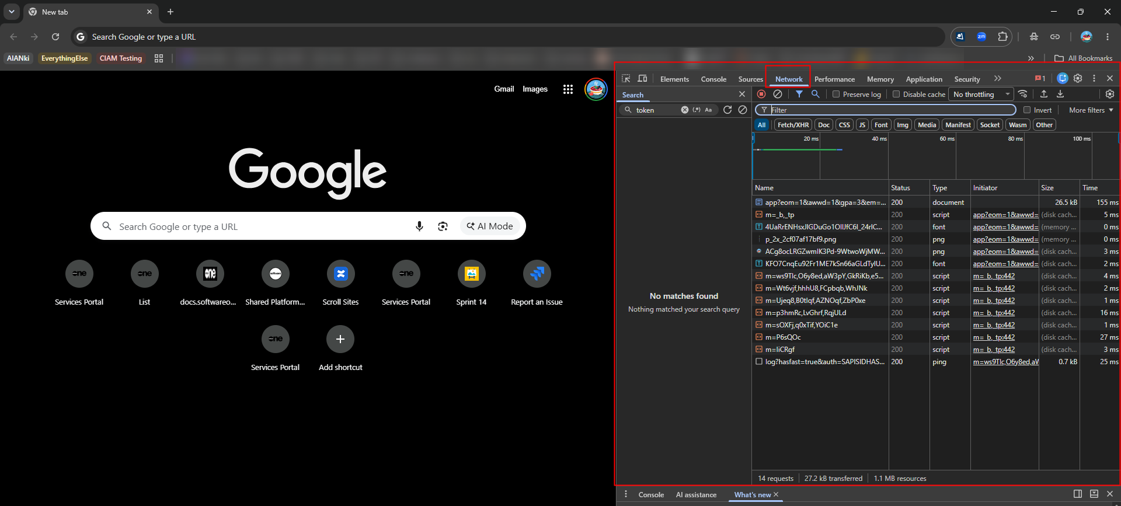Image resolution: width=1121 pixels, height=506 pixels.
Task: Refresh the search results in Search pane
Action: (x=727, y=110)
